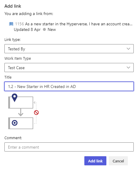Click the blue target bullseye icon
The width and height of the screenshot is (139, 178).
pos(15,123)
